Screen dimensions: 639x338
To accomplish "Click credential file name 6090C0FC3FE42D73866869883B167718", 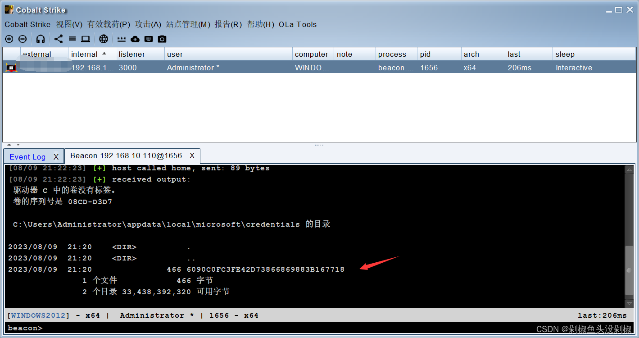I will coord(266,269).
